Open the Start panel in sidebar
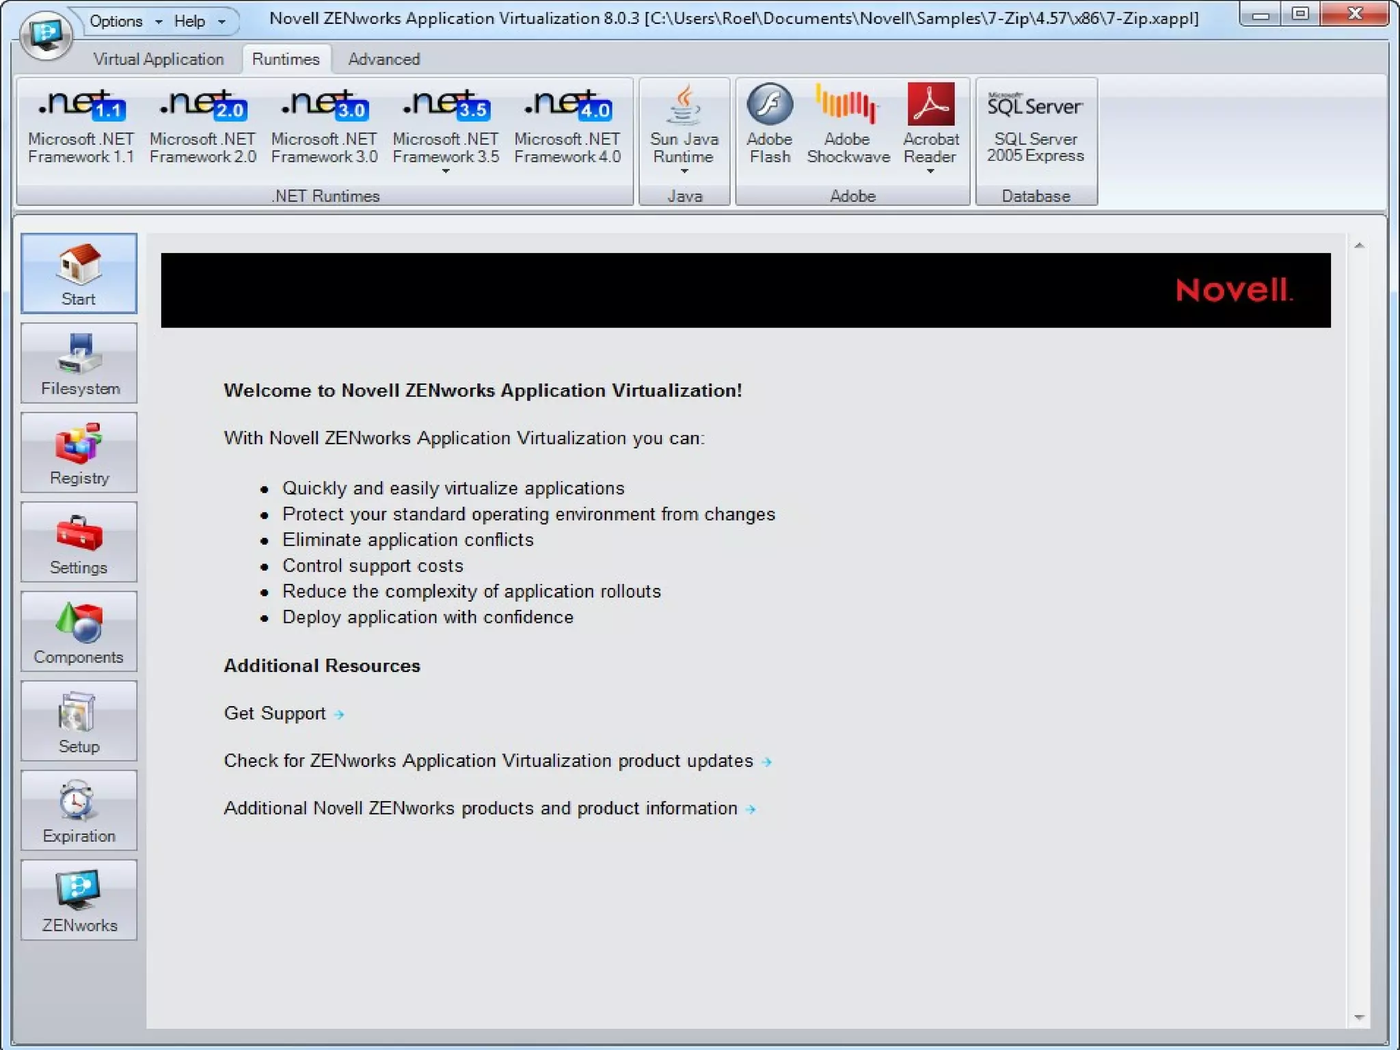The height and width of the screenshot is (1050, 1400). 79,273
